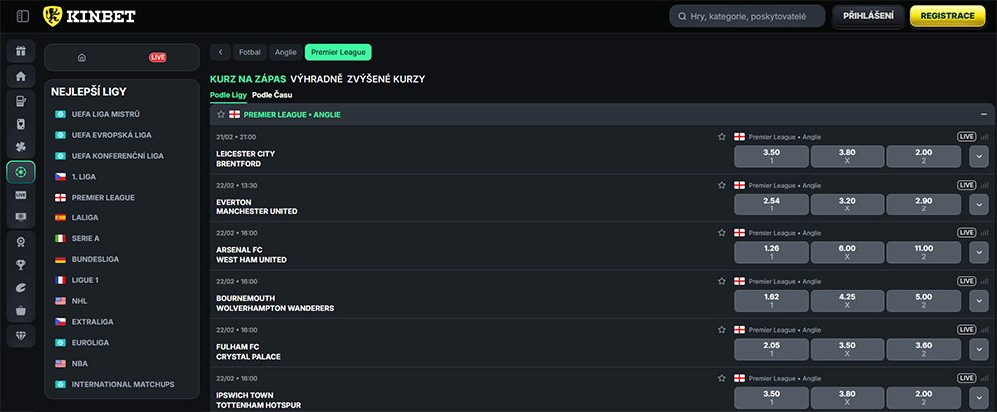Switch to Výhradně tab
997x412 pixels.
click(x=317, y=79)
